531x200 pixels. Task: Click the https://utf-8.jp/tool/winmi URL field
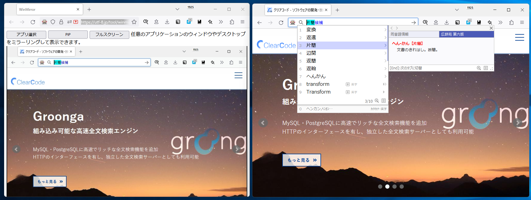point(105,22)
